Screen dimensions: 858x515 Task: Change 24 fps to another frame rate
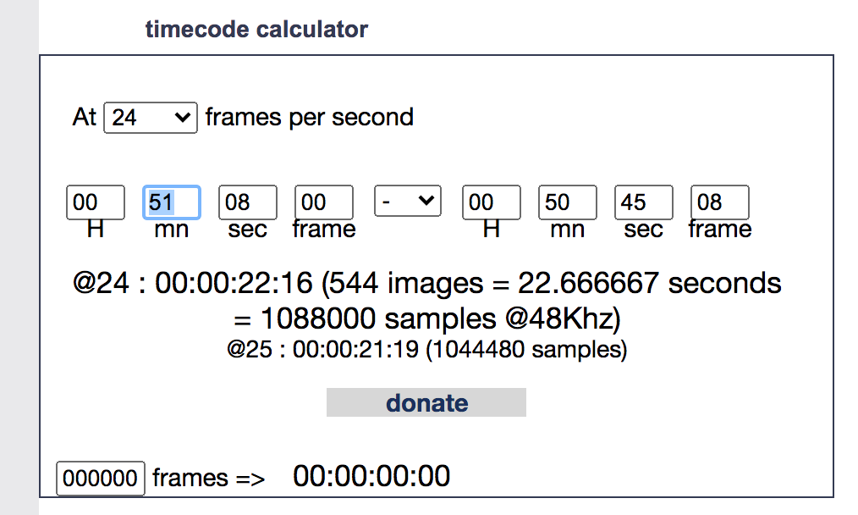150,118
